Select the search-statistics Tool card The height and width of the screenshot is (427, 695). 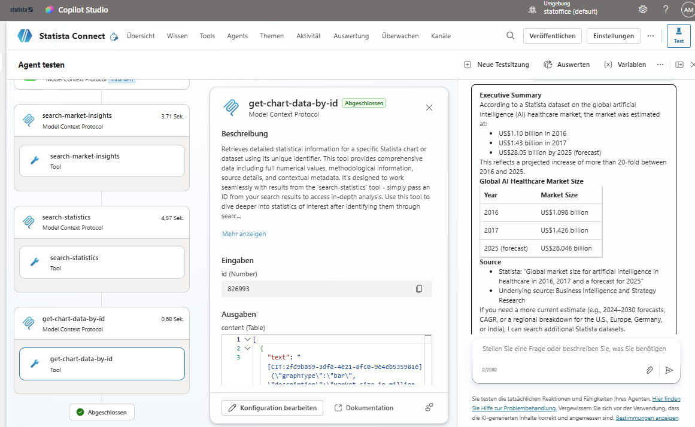pyautogui.click(x=102, y=262)
